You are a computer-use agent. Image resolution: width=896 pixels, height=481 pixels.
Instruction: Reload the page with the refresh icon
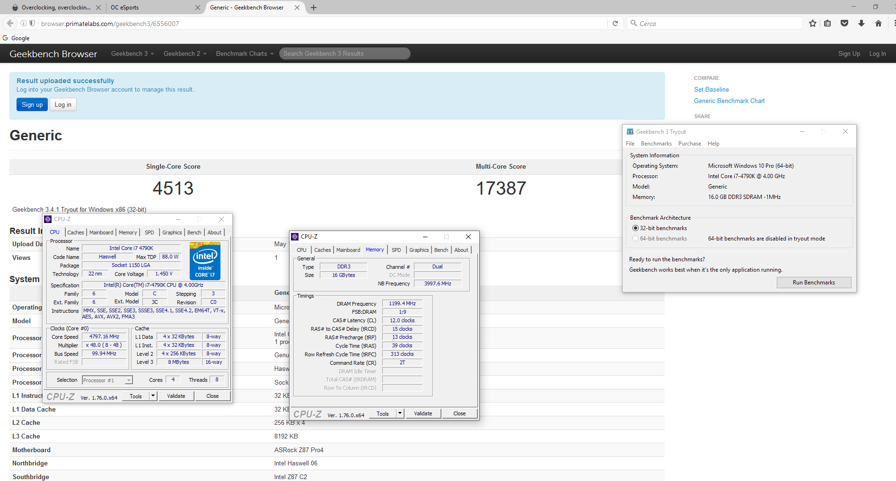[x=615, y=23]
